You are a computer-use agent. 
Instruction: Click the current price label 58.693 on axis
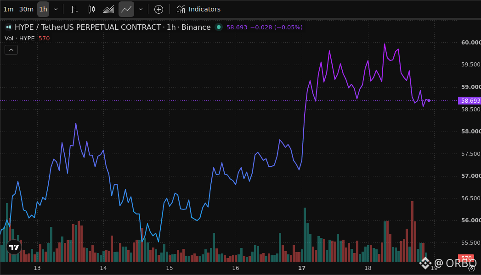(x=470, y=101)
